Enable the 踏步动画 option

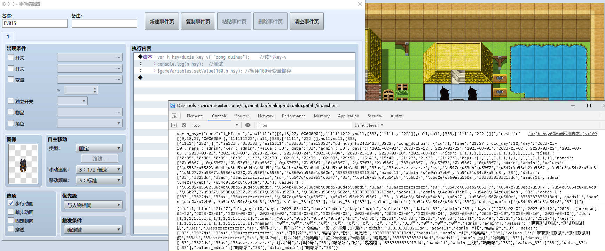click(11, 212)
